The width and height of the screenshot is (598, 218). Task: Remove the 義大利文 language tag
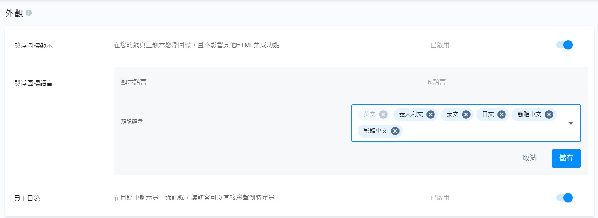point(431,115)
